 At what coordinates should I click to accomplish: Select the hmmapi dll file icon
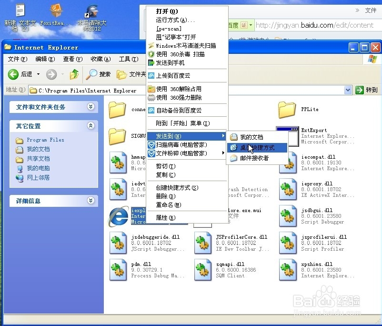click(x=118, y=163)
